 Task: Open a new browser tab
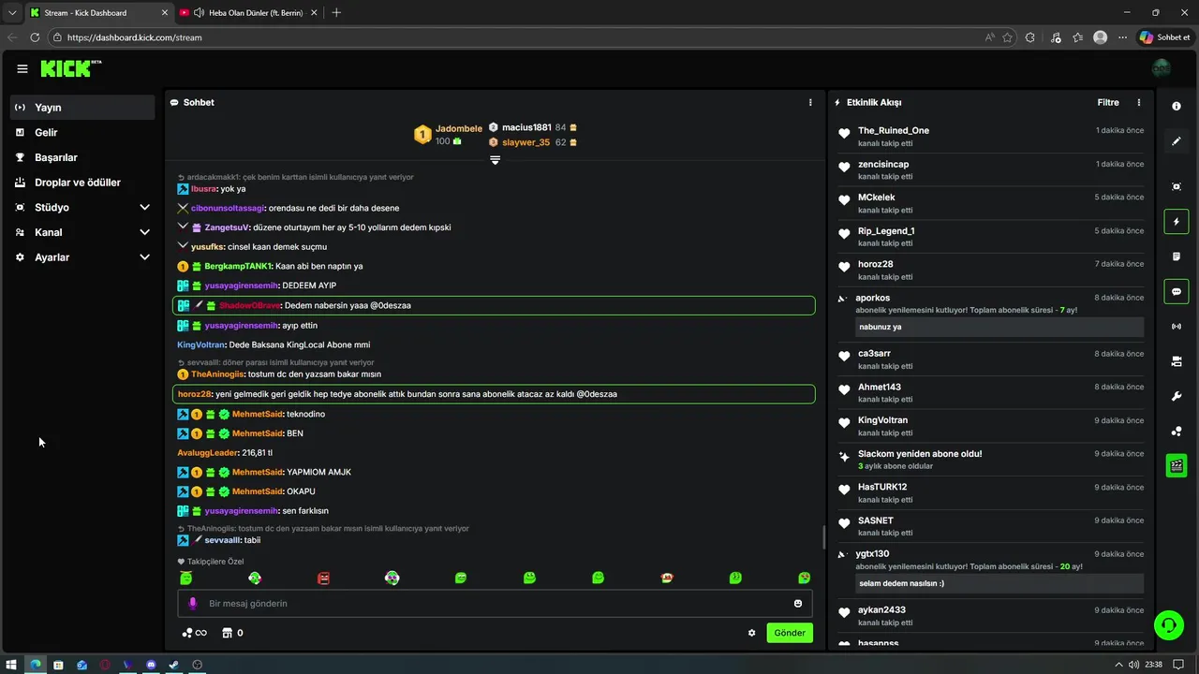[336, 12]
